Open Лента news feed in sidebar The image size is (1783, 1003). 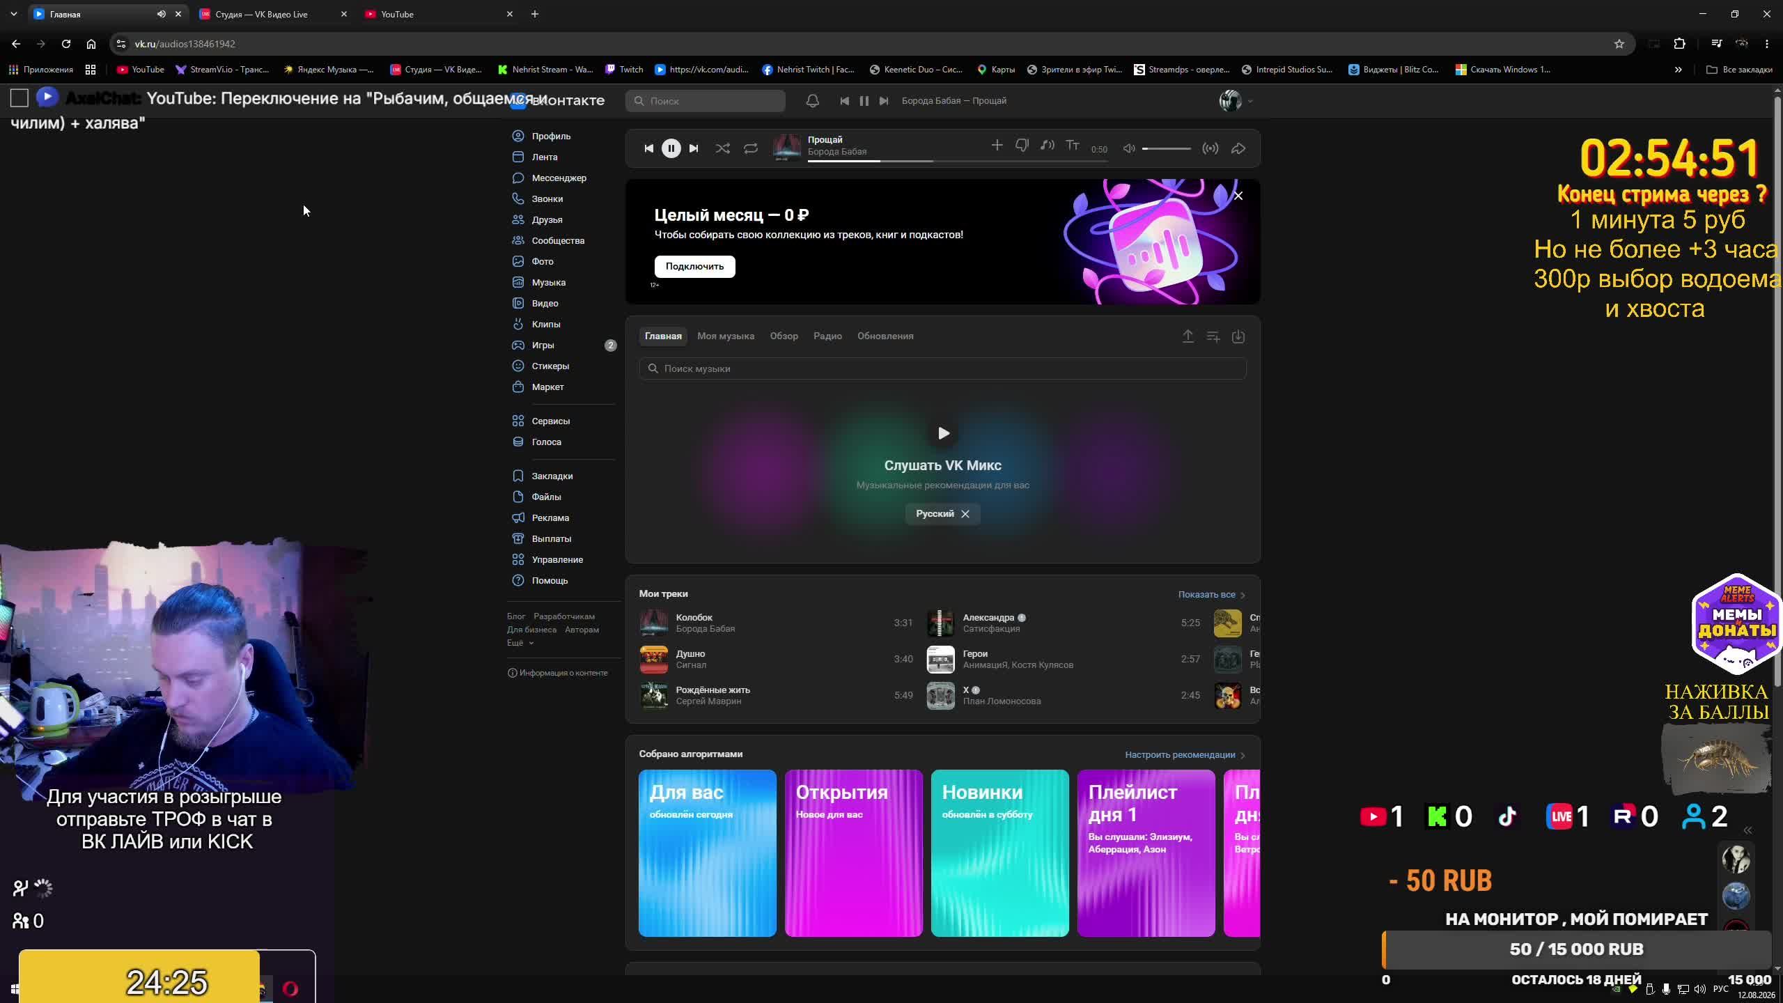coord(544,157)
